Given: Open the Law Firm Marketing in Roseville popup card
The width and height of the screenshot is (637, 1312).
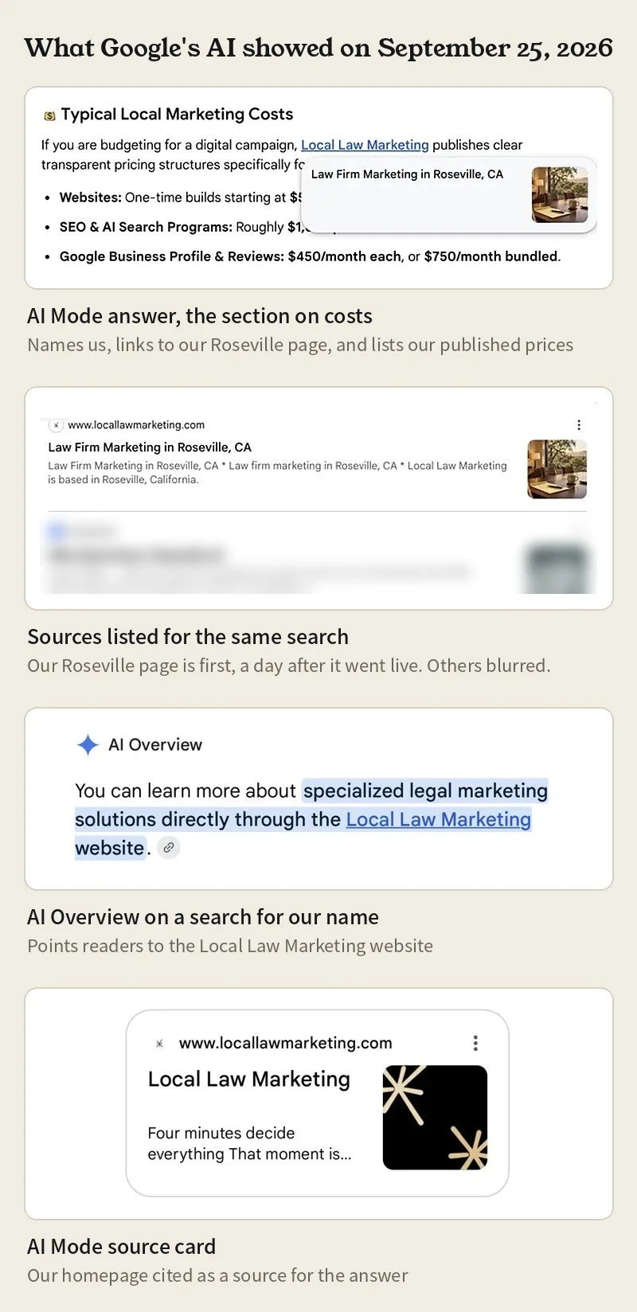Looking at the screenshot, I should [x=450, y=194].
